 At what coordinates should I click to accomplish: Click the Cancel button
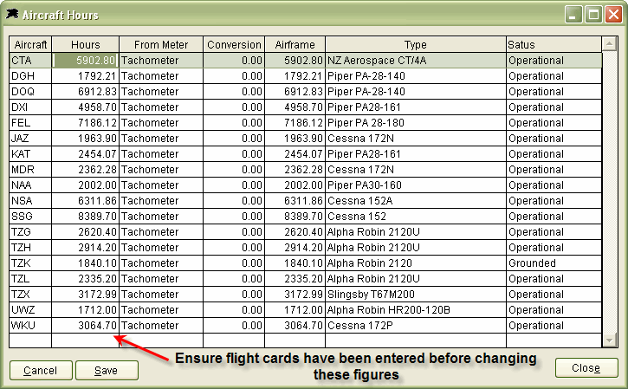click(x=40, y=370)
